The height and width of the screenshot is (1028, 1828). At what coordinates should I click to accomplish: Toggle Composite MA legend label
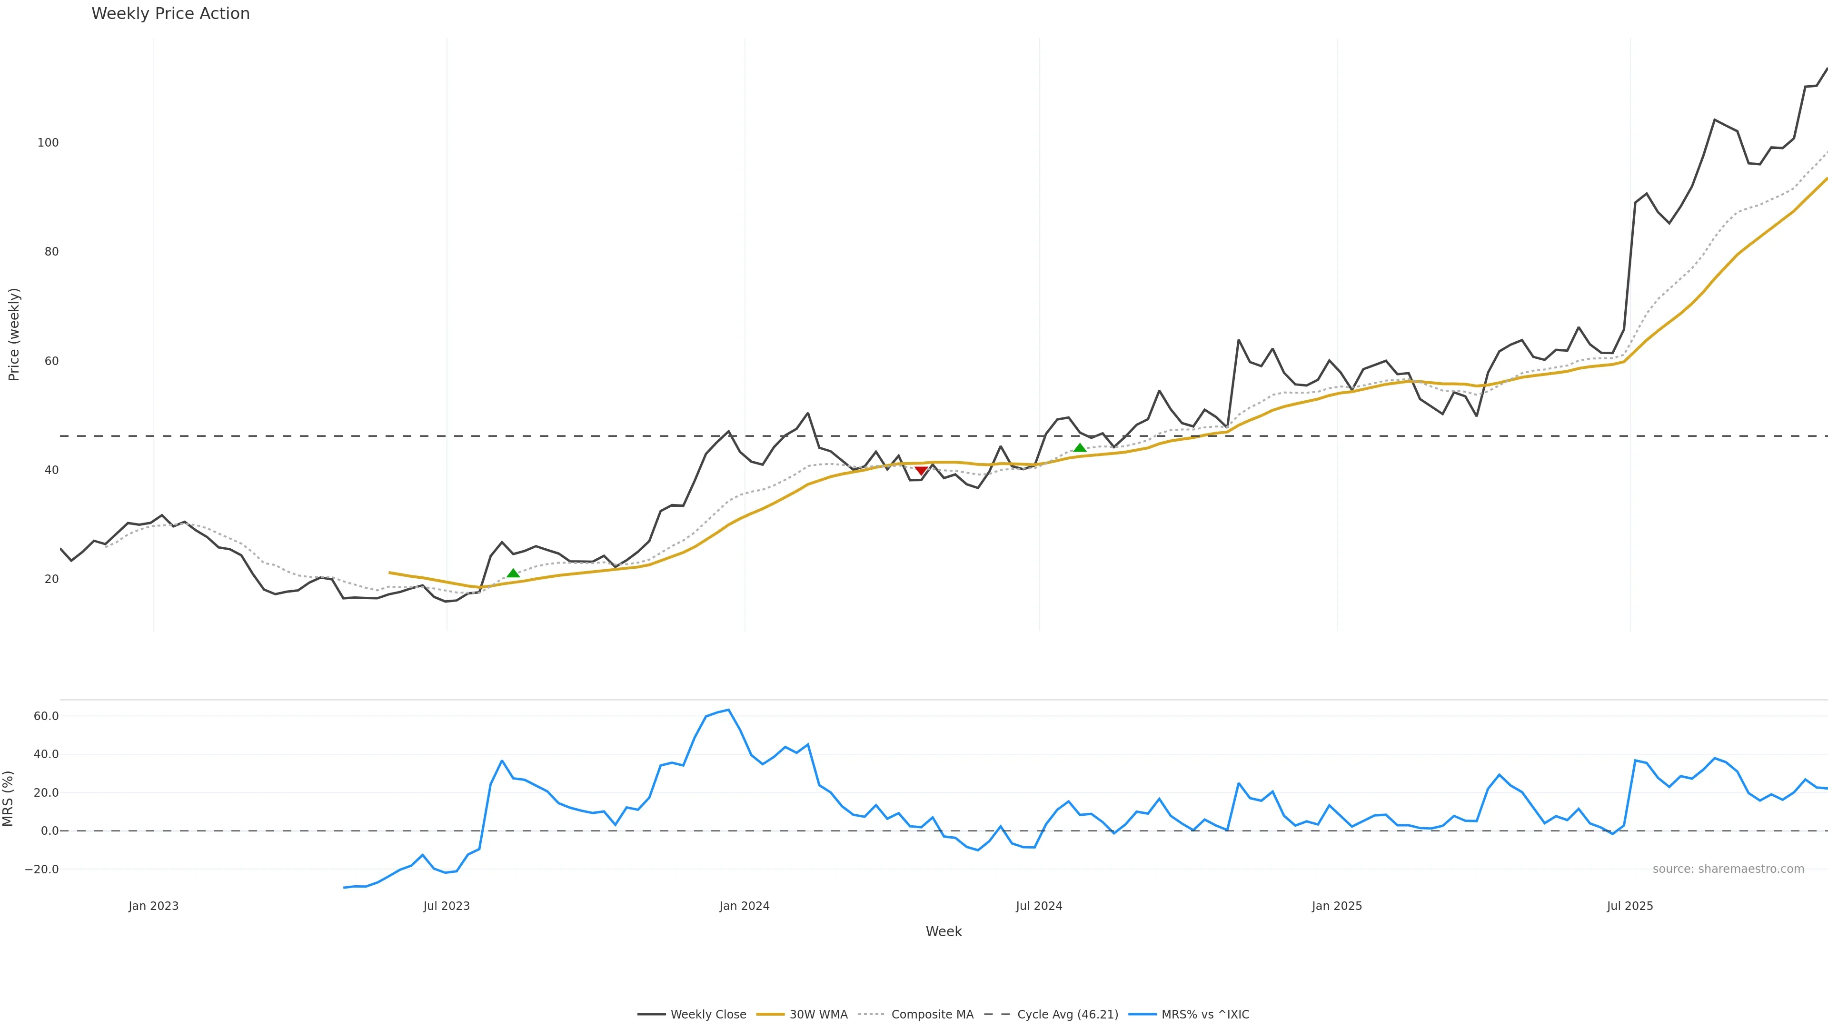(932, 1015)
